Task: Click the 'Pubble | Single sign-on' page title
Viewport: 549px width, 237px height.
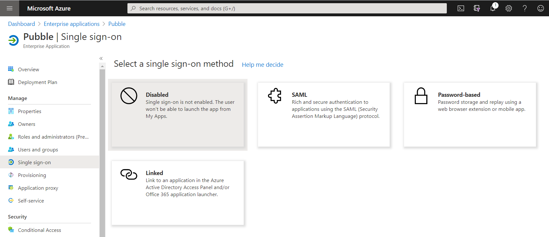Action: (72, 37)
